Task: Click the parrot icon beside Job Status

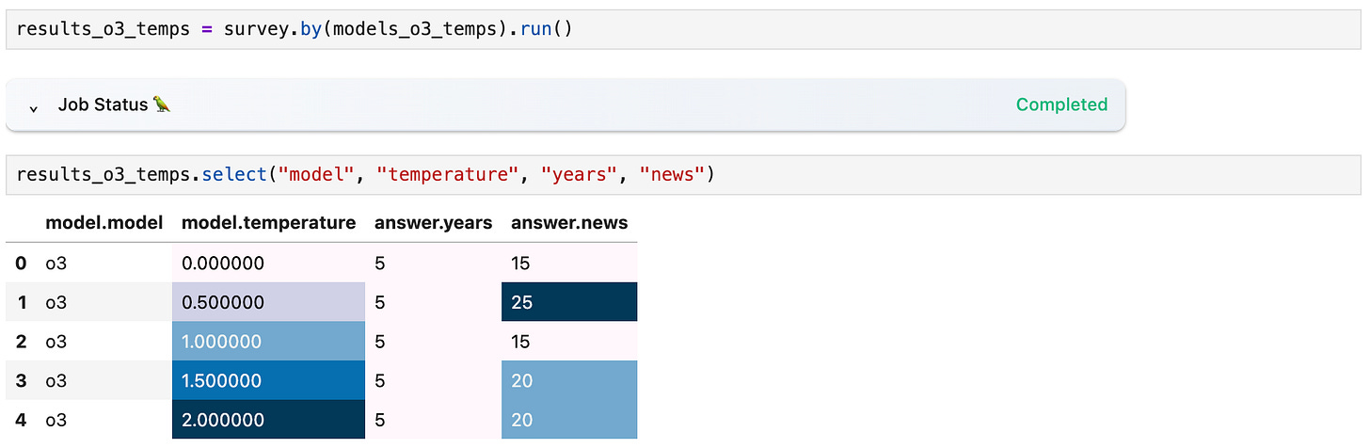Action: (162, 104)
